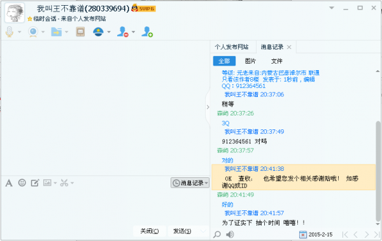Send a file using folder arrow icon
Image resolution: width=382 pixels, height=241 pixels.
(56, 32)
